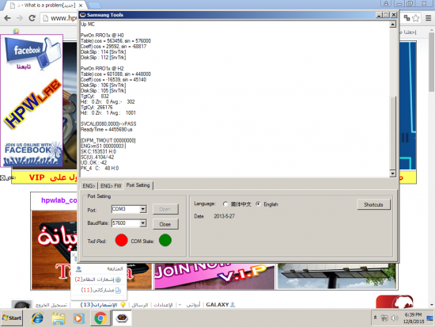Click the red logo at page bottom right

[395, 302]
